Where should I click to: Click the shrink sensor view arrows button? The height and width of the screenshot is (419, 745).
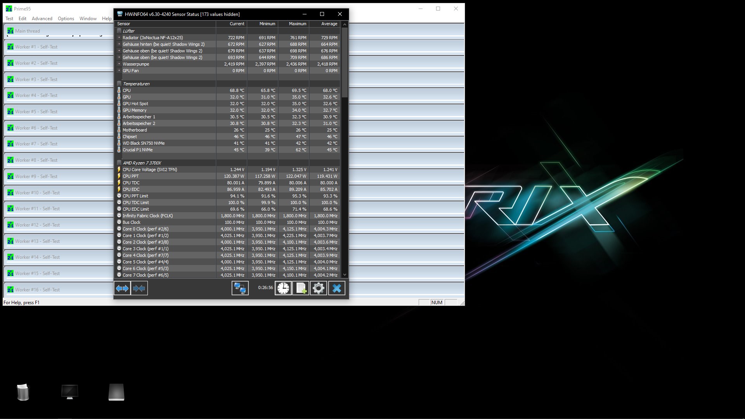point(139,288)
